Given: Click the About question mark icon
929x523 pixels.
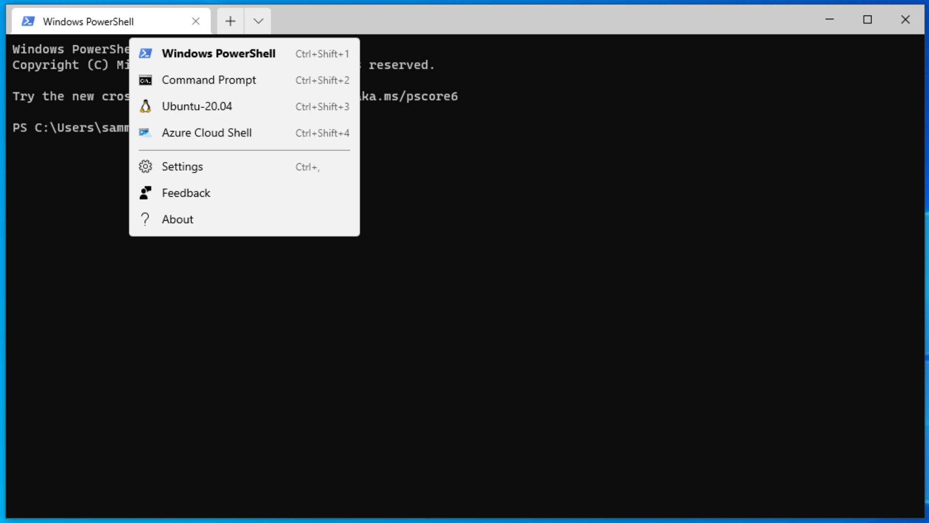Looking at the screenshot, I should [x=145, y=219].
